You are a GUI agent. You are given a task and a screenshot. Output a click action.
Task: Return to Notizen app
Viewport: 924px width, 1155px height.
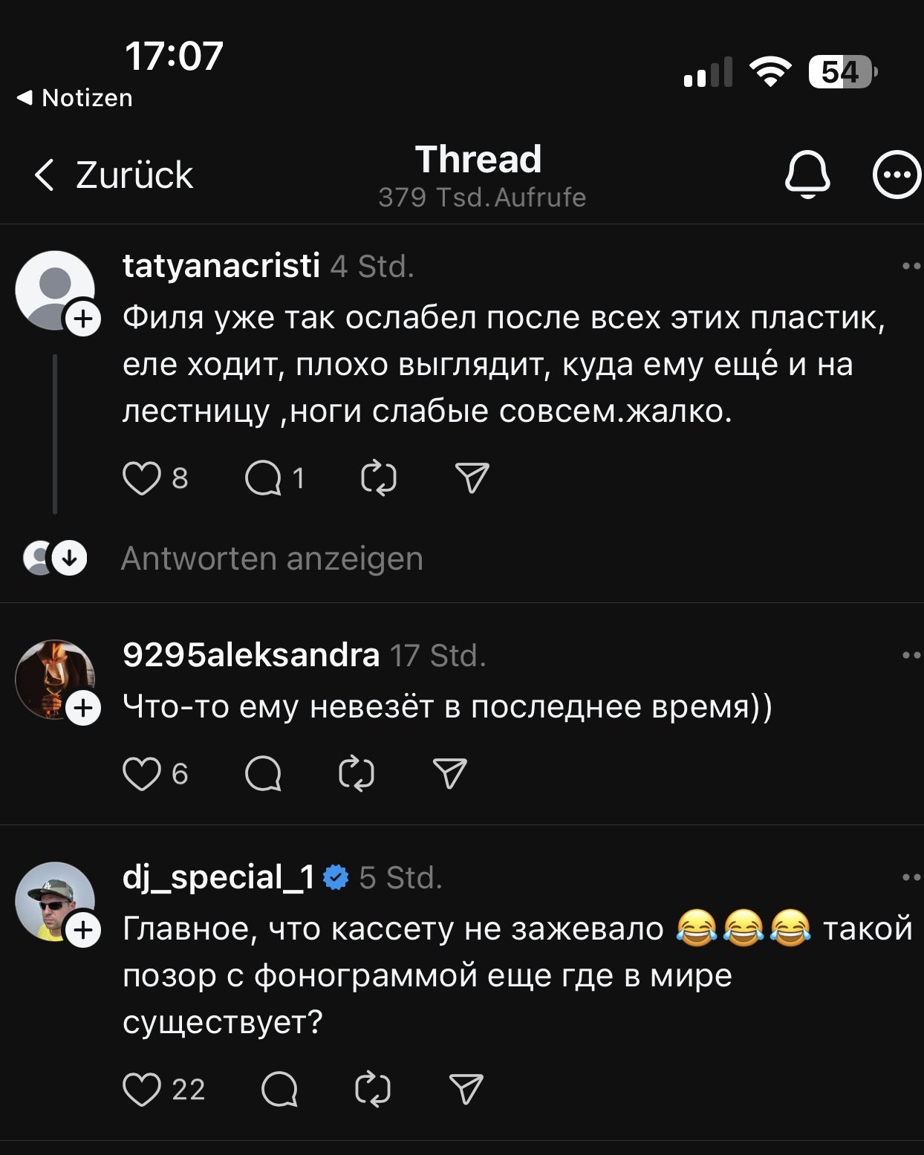(75, 97)
